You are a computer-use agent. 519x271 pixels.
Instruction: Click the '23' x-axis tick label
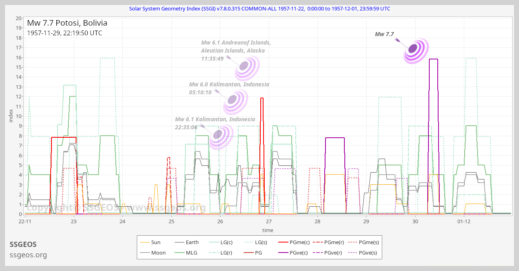click(74, 221)
